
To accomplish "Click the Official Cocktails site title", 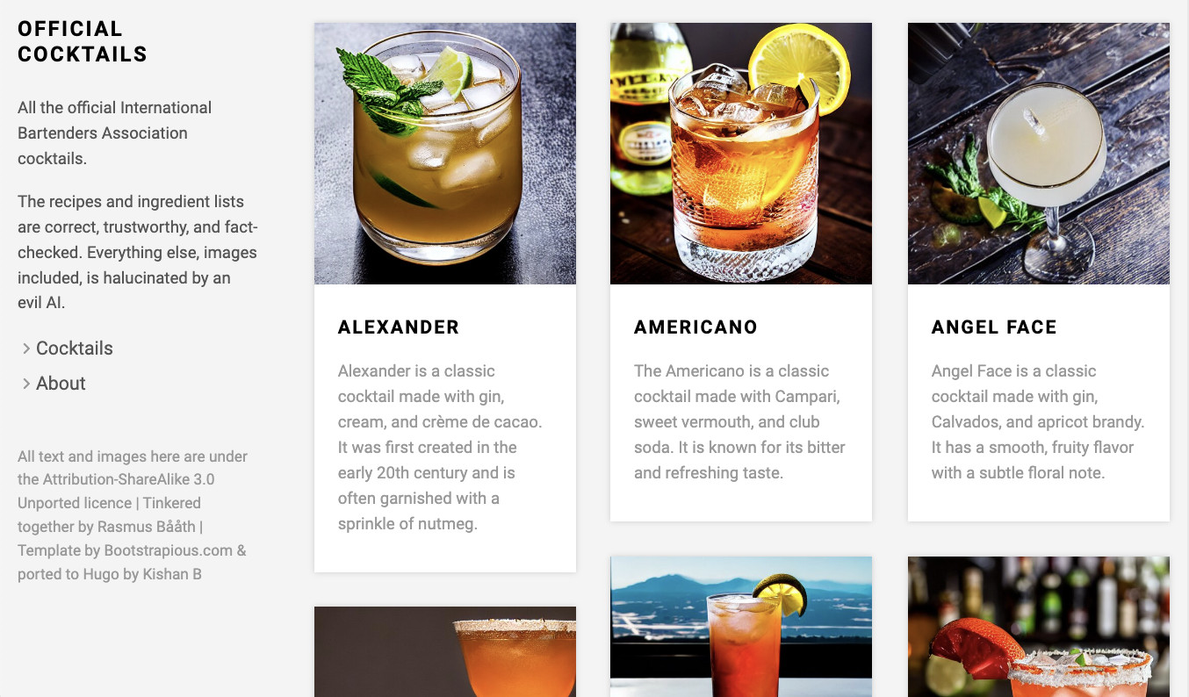I will coord(83,41).
